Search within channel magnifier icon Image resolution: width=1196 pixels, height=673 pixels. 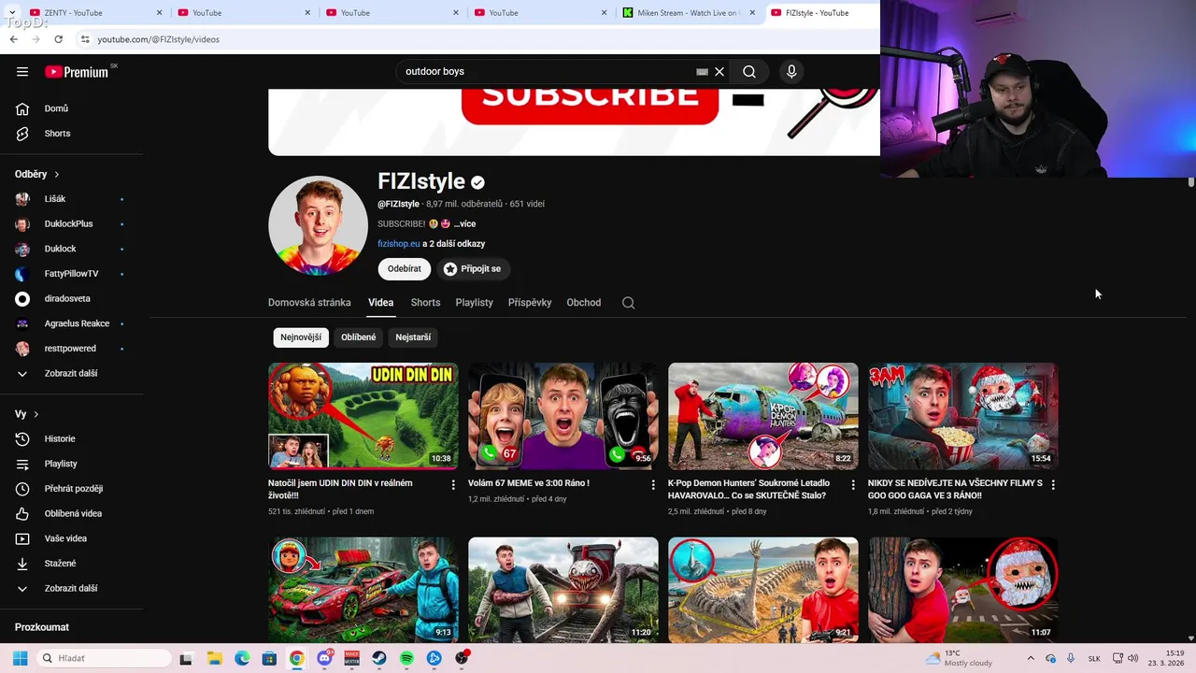tap(629, 303)
